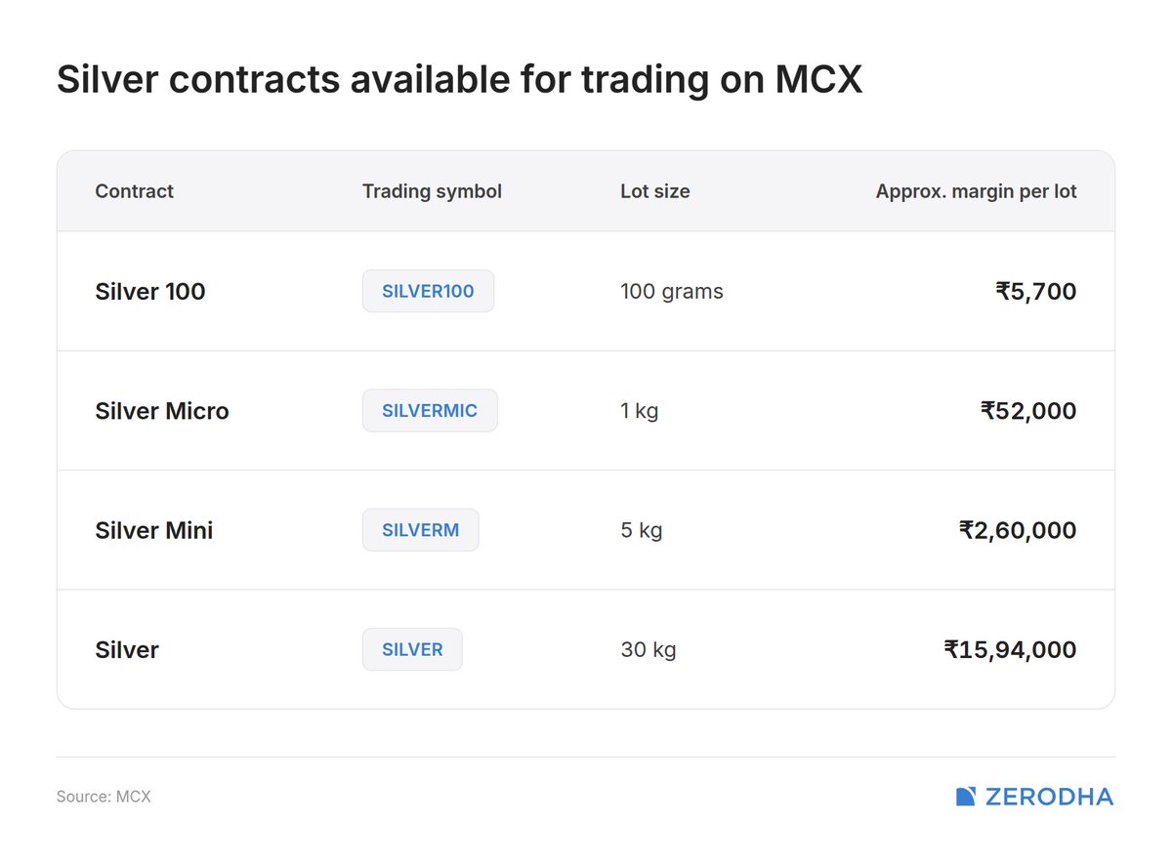1172x863 pixels.
Task: Select the SILVERMIC trading symbol badge
Action: (x=430, y=410)
